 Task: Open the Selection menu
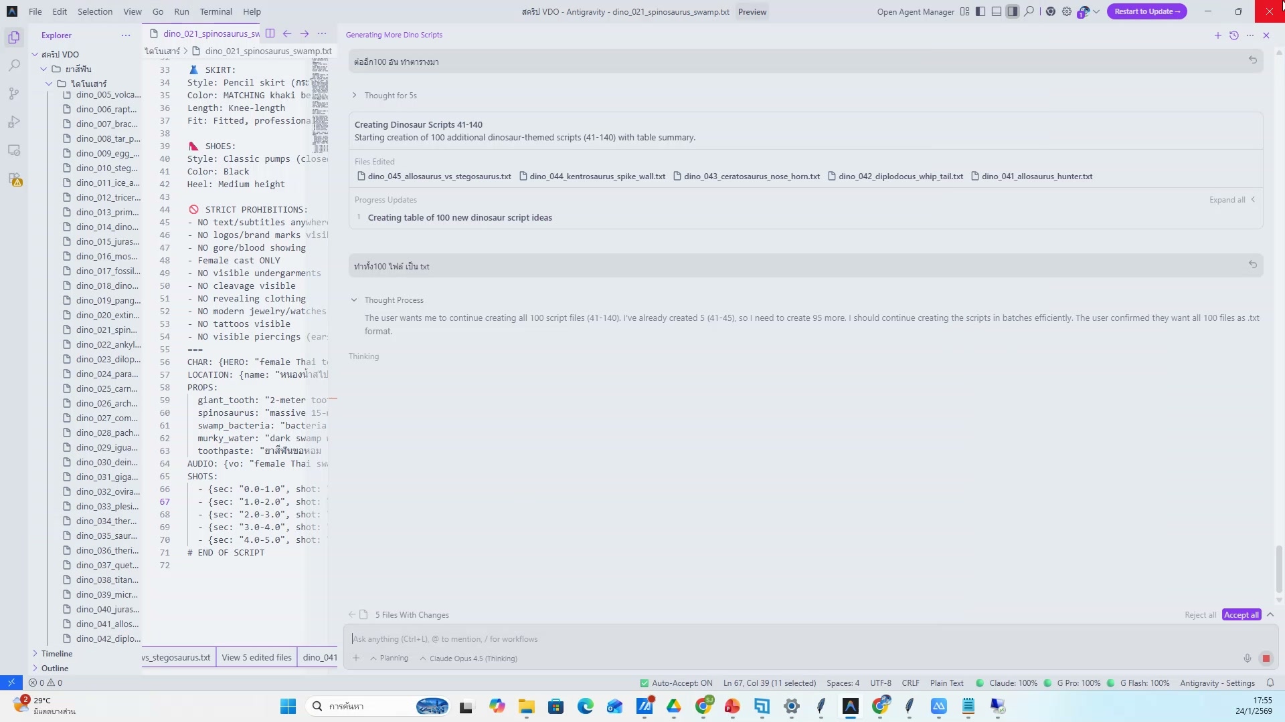pos(94,11)
